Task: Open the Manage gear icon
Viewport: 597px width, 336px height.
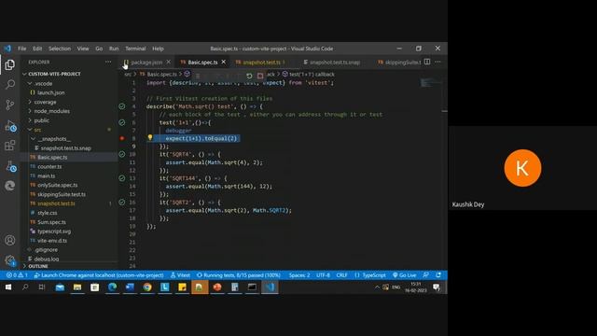Action: 10,260
